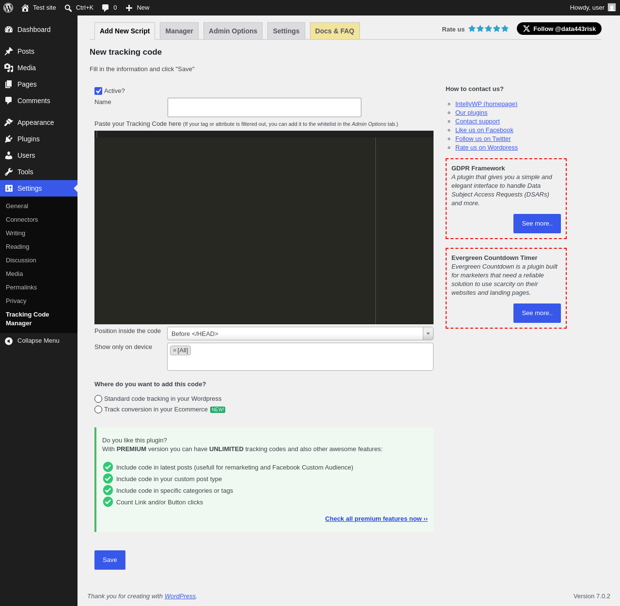Click the Name input field

point(264,107)
